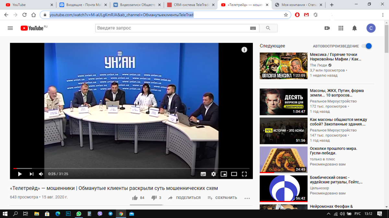This screenshot has height=218, width=389.
Task: Toggle subtitles on the video
Action: point(203,174)
